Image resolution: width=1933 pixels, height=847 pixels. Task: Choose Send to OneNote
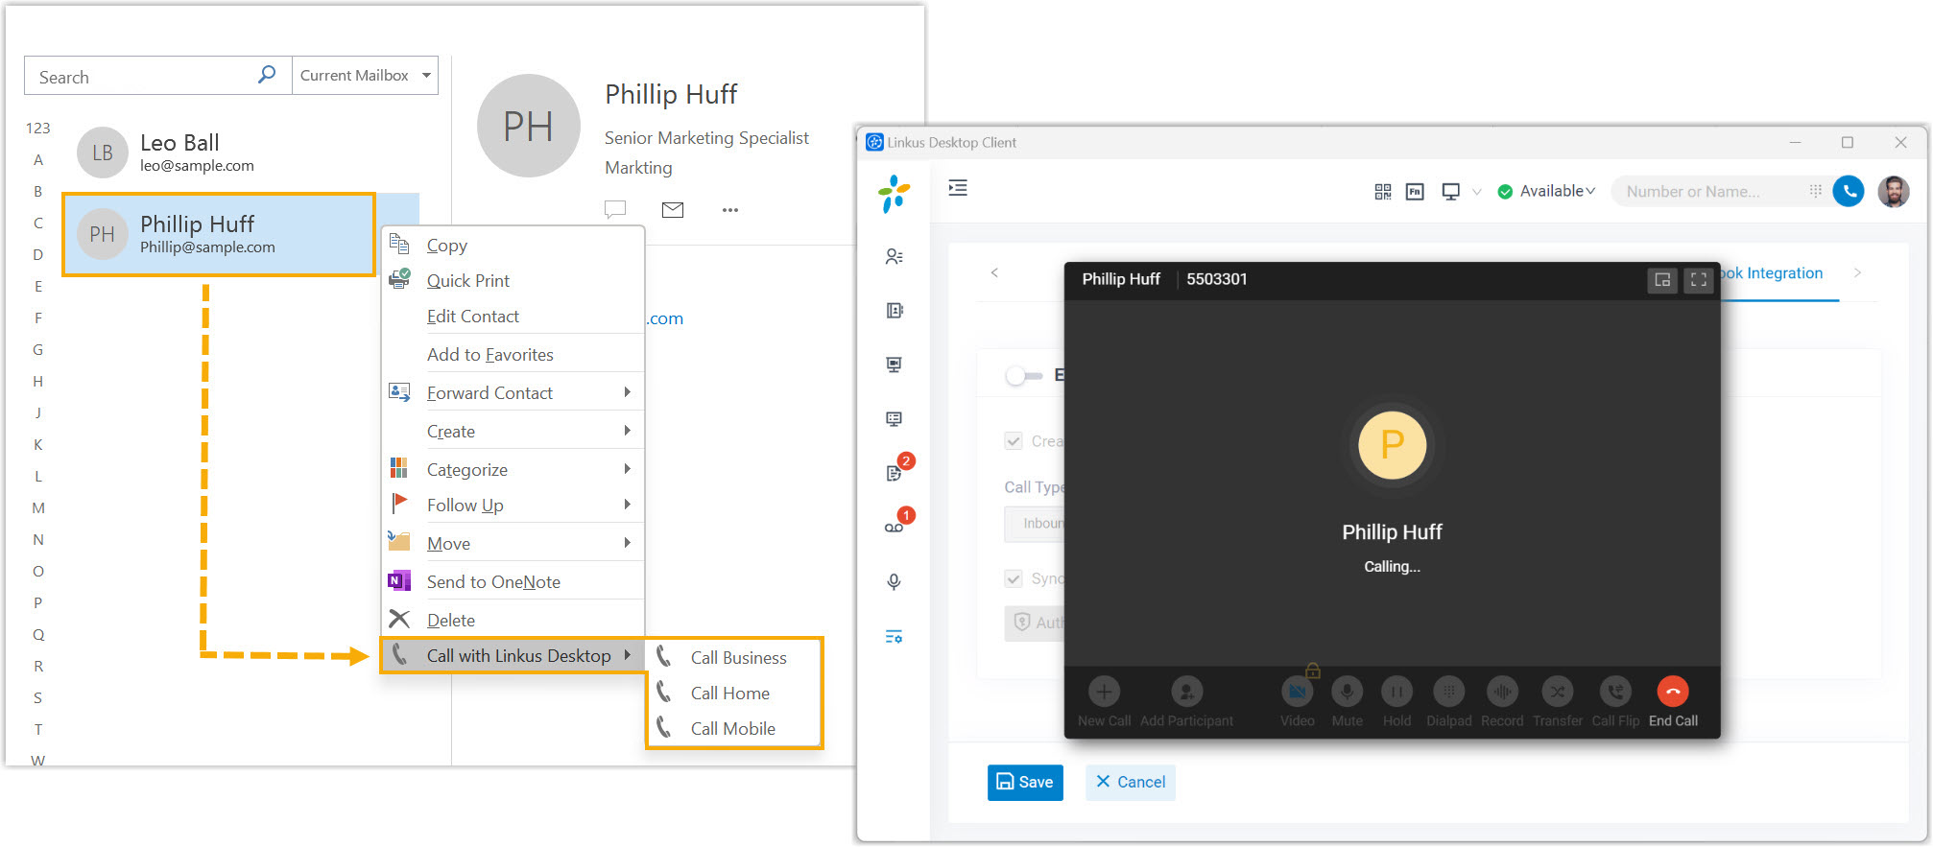(x=513, y=582)
